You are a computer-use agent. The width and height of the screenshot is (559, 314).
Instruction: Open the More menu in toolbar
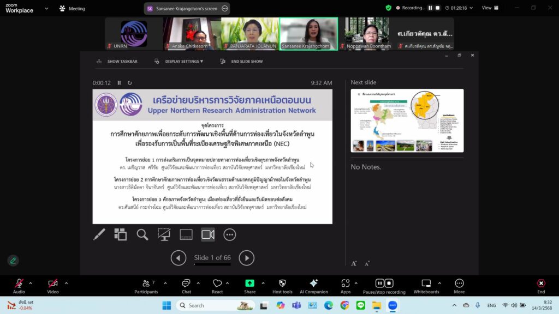(459, 286)
